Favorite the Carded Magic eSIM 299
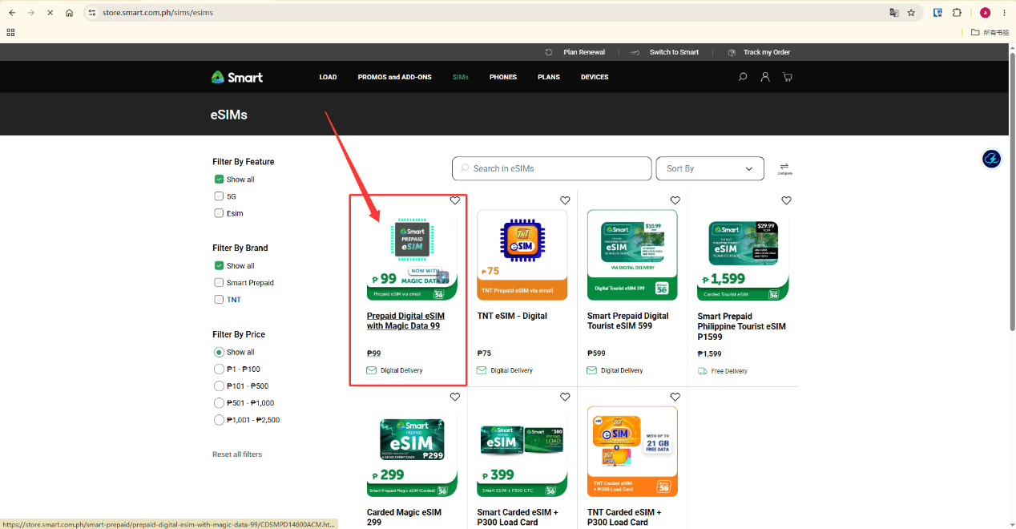The height and width of the screenshot is (529, 1016). point(455,397)
